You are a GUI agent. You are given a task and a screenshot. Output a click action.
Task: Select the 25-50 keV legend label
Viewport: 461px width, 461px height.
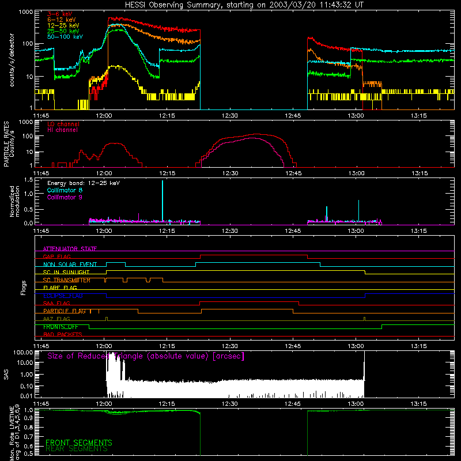63,31
